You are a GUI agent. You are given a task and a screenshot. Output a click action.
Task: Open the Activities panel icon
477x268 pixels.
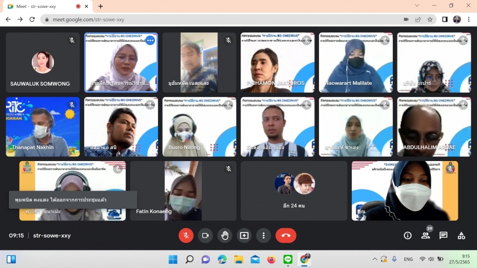click(461, 236)
